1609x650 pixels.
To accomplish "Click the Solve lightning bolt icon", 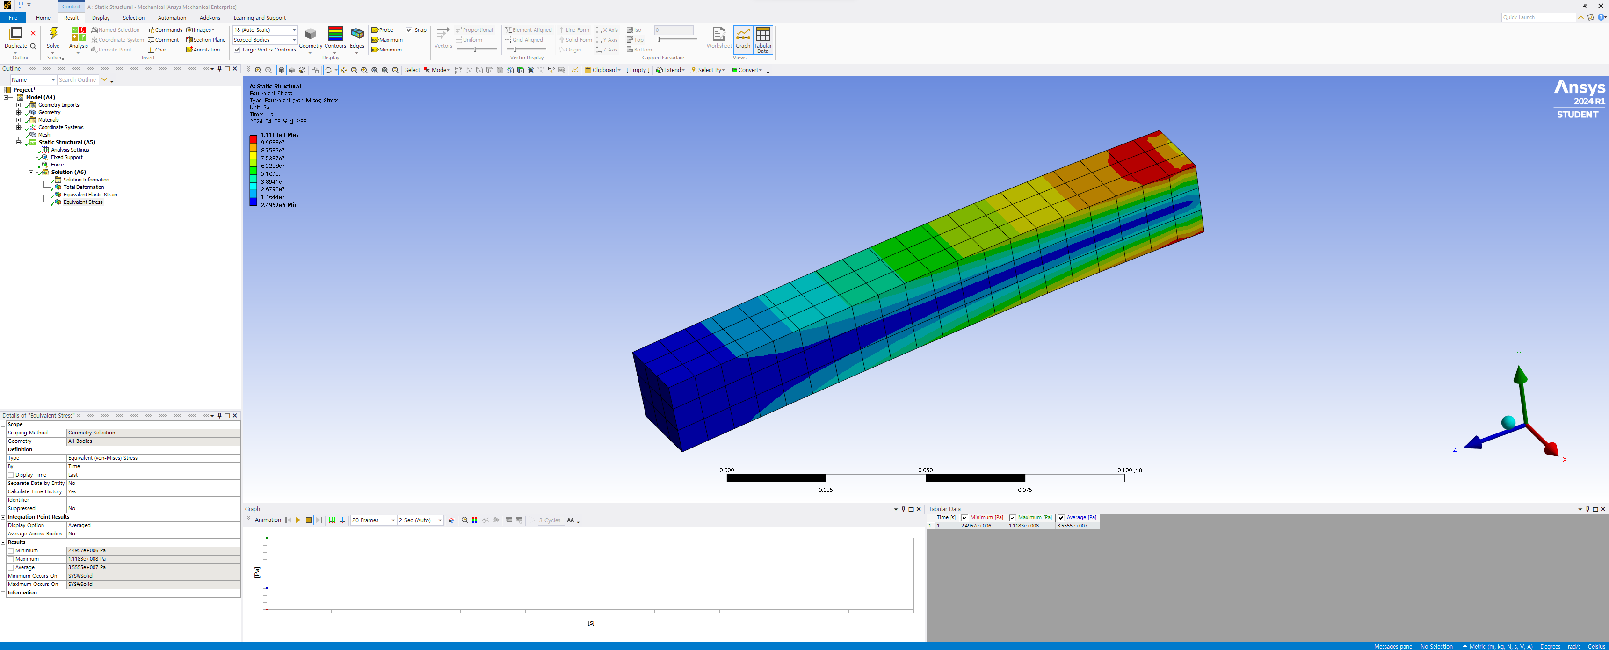I will pyautogui.click(x=53, y=34).
